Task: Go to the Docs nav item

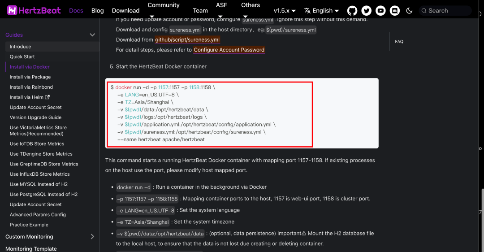Action: point(76,11)
